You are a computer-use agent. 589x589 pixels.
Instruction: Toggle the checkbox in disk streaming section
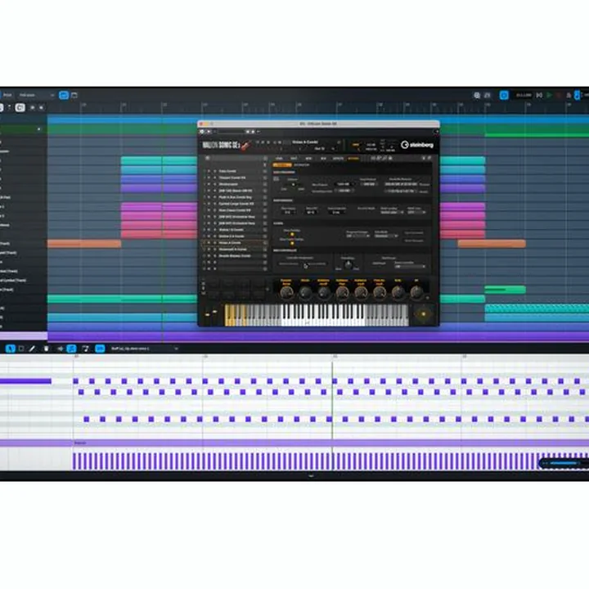277,179
